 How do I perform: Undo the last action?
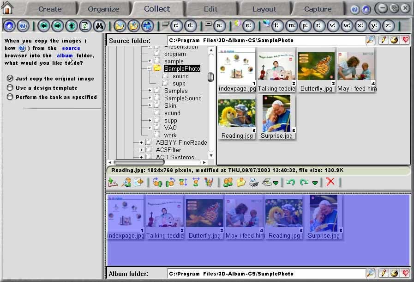point(291,182)
